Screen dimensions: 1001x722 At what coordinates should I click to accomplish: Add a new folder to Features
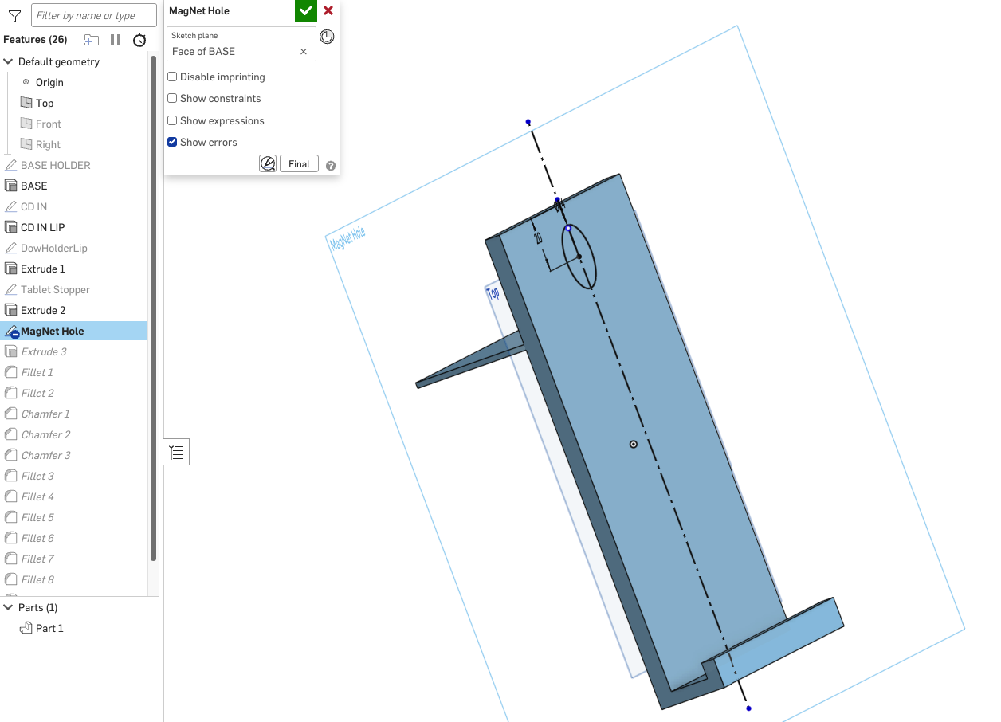[x=92, y=40]
